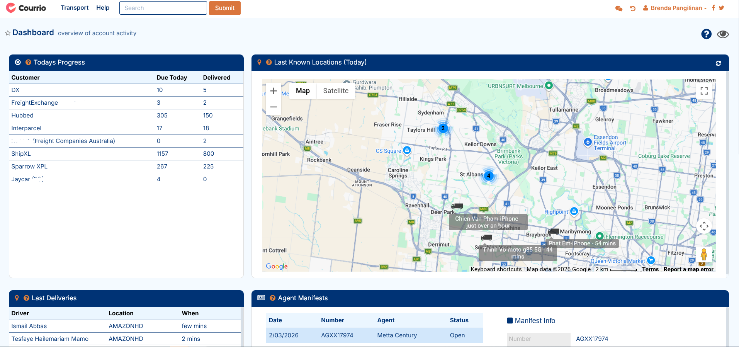
Task: Select manifest number AGXX17974 in table
Action: pyautogui.click(x=337, y=335)
